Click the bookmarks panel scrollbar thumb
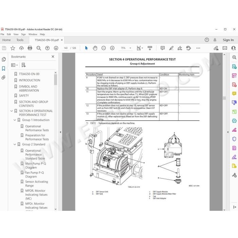Viewport: 238px width, 238px height. click(x=55, y=80)
